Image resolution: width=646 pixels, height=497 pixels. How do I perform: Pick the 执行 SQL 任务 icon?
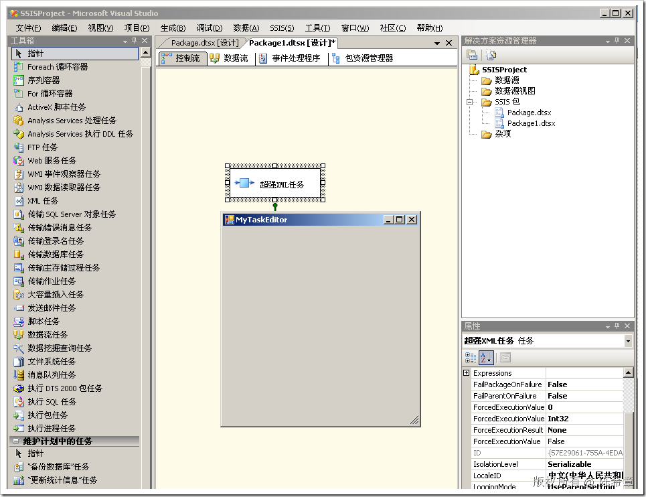[x=19, y=402]
